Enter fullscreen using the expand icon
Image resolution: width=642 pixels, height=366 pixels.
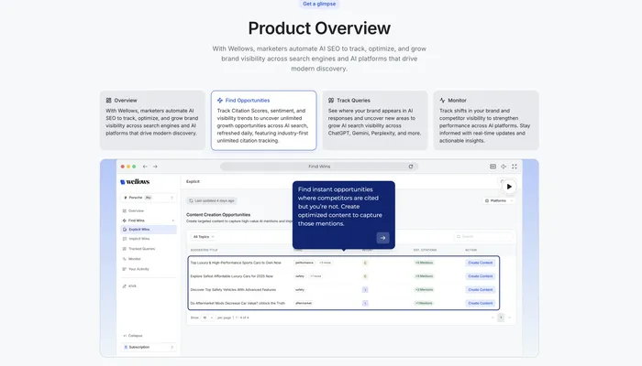[515, 167]
